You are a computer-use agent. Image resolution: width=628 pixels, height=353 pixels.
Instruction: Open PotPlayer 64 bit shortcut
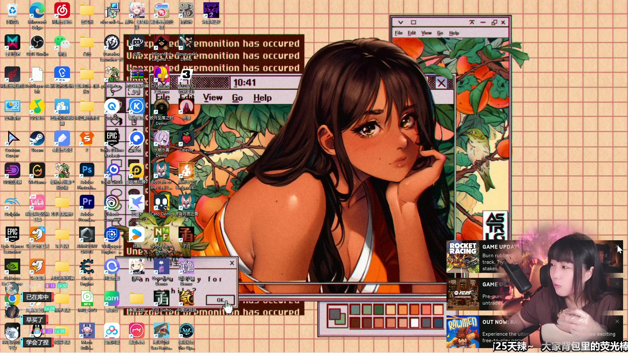(37, 80)
